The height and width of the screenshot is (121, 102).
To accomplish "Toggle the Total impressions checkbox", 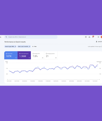I will (20, 53).
